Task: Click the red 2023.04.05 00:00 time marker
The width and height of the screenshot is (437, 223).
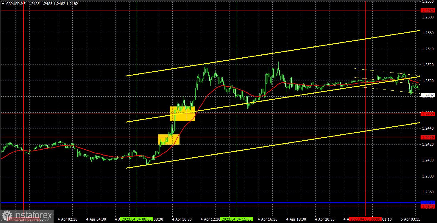Action: 365,219
